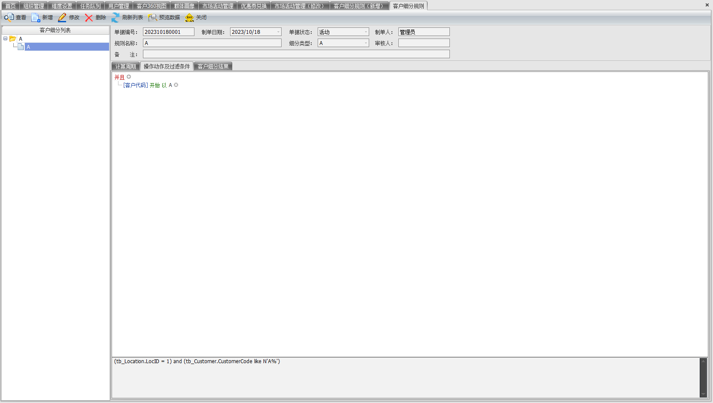Click the 规则名称 input field
Viewport: 713px width, 403px height.
pos(212,43)
